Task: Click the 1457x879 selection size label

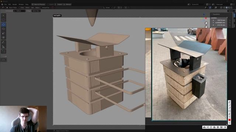Action: coord(57,15)
